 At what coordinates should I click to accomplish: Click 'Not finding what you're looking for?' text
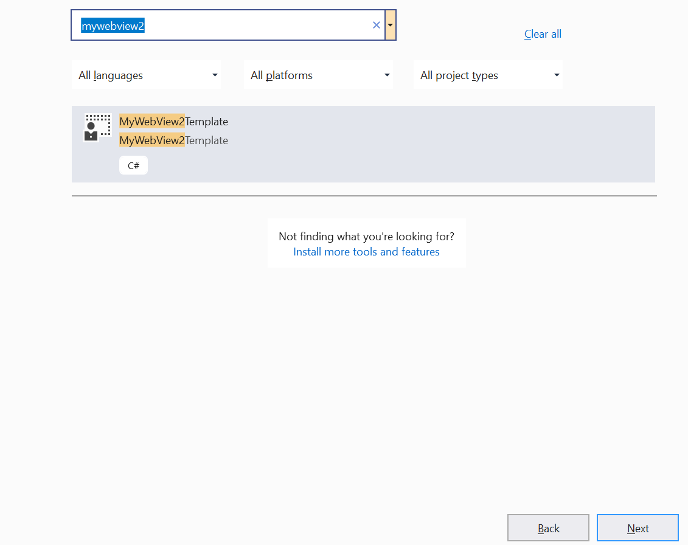click(x=366, y=237)
